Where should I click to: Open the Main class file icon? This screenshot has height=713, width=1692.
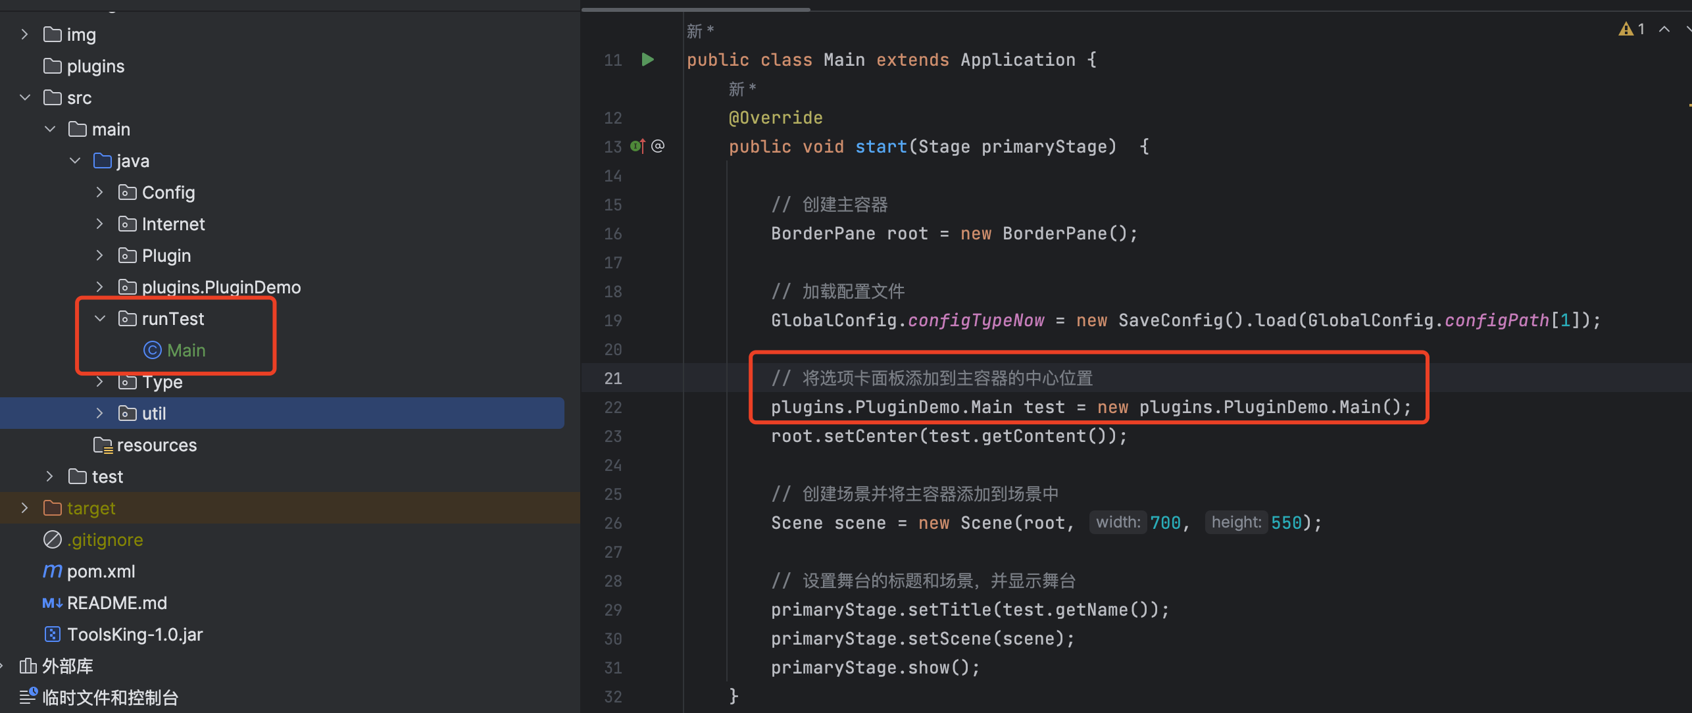[x=152, y=350]
